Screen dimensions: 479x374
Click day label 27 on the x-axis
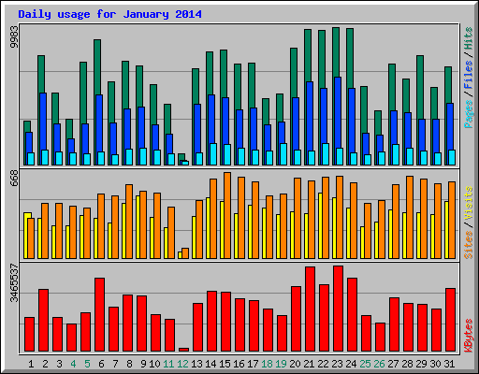coord(393,364)
